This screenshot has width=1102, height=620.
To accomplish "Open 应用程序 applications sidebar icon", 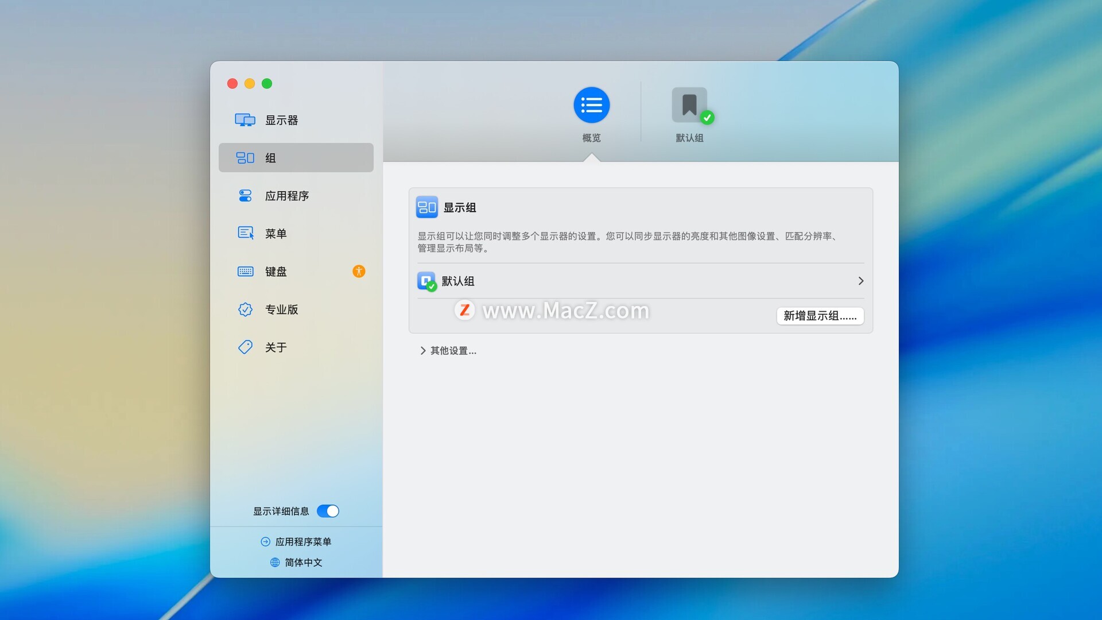I will 245,196.
